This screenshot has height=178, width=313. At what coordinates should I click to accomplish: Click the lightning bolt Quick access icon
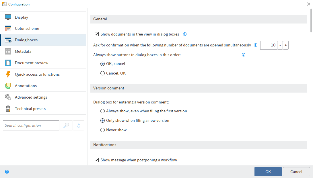8,74
